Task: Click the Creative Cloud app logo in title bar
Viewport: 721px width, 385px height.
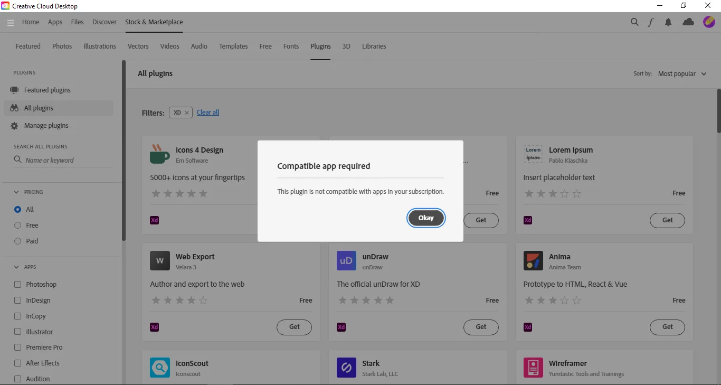Action: (5, 6)
